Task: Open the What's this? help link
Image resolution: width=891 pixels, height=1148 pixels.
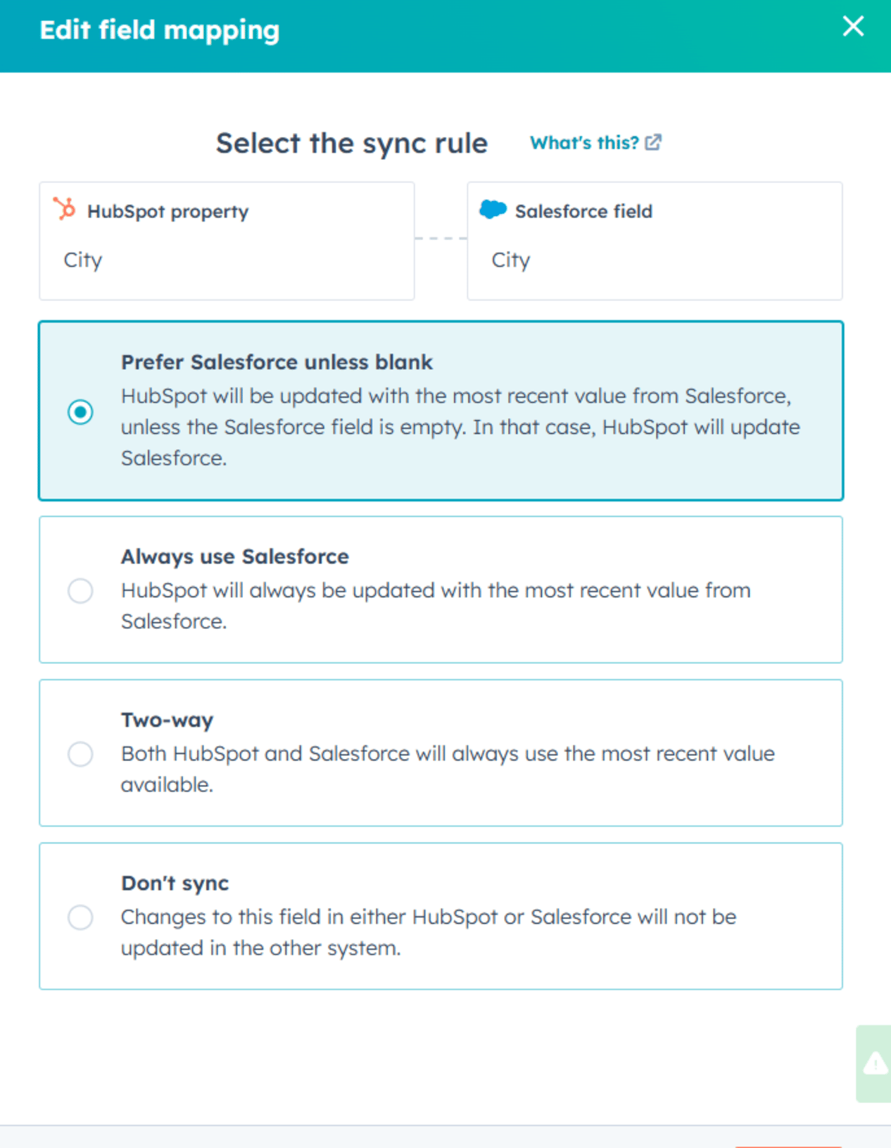Action: pyautogui.click(x=586, y=143)
